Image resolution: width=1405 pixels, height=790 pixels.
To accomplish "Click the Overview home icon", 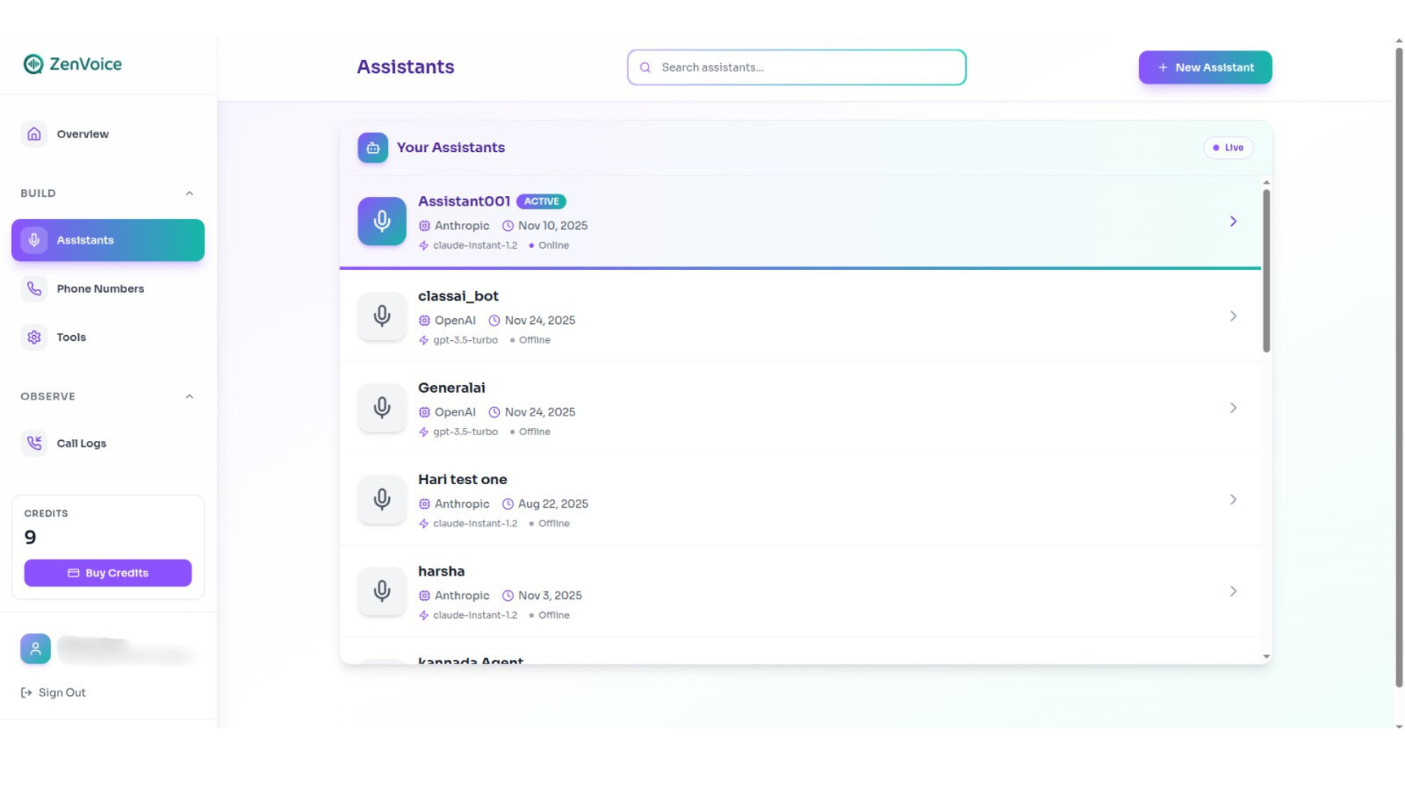I will coord(34,135).
